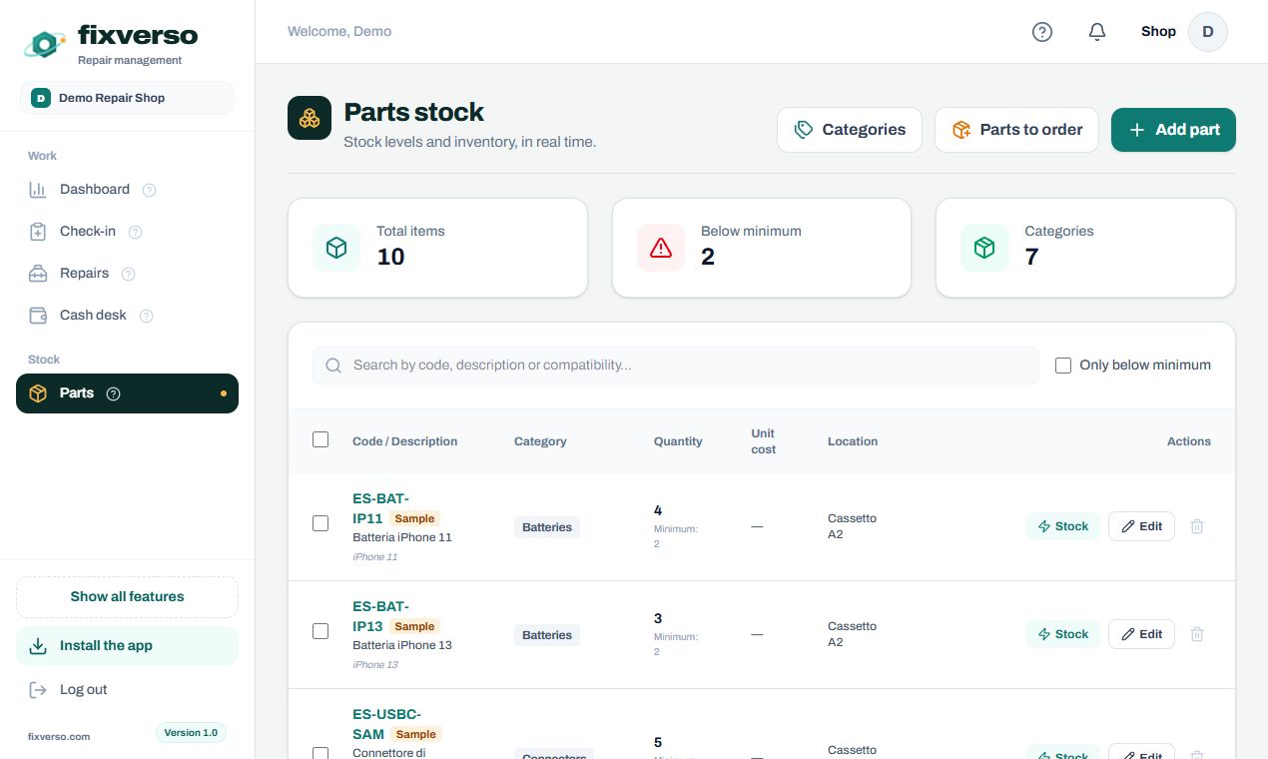1268x759 pixels.
Task: Select the ES-BAT-IP11 row checkbox
Action: 320,523
